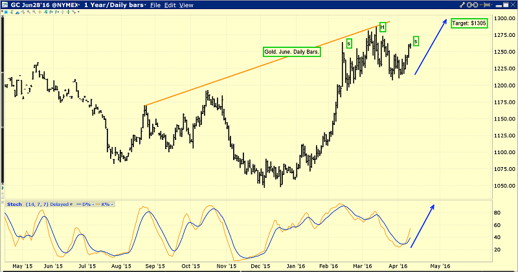Open the View menu
This screenshot has height=272, width=518.
[x=186, y=5]
